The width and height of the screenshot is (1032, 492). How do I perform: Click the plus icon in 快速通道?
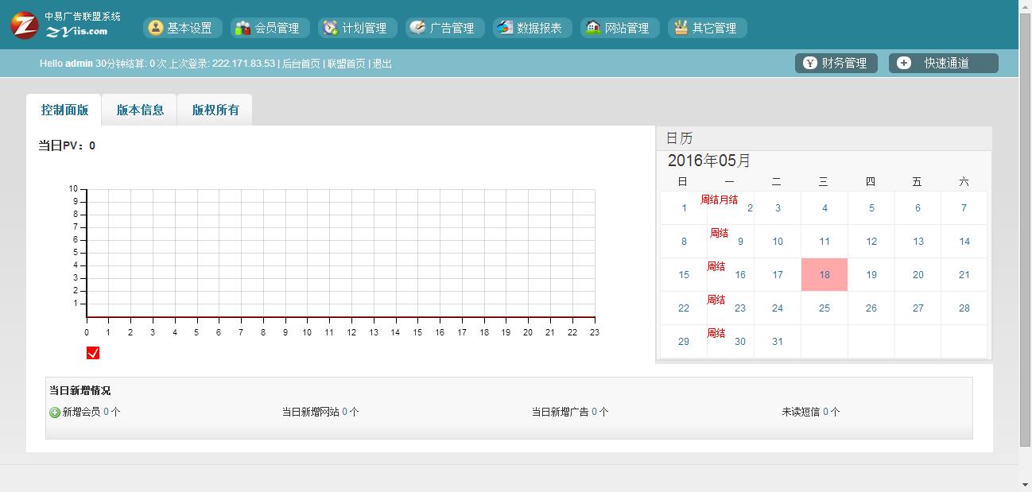(904, 63)
